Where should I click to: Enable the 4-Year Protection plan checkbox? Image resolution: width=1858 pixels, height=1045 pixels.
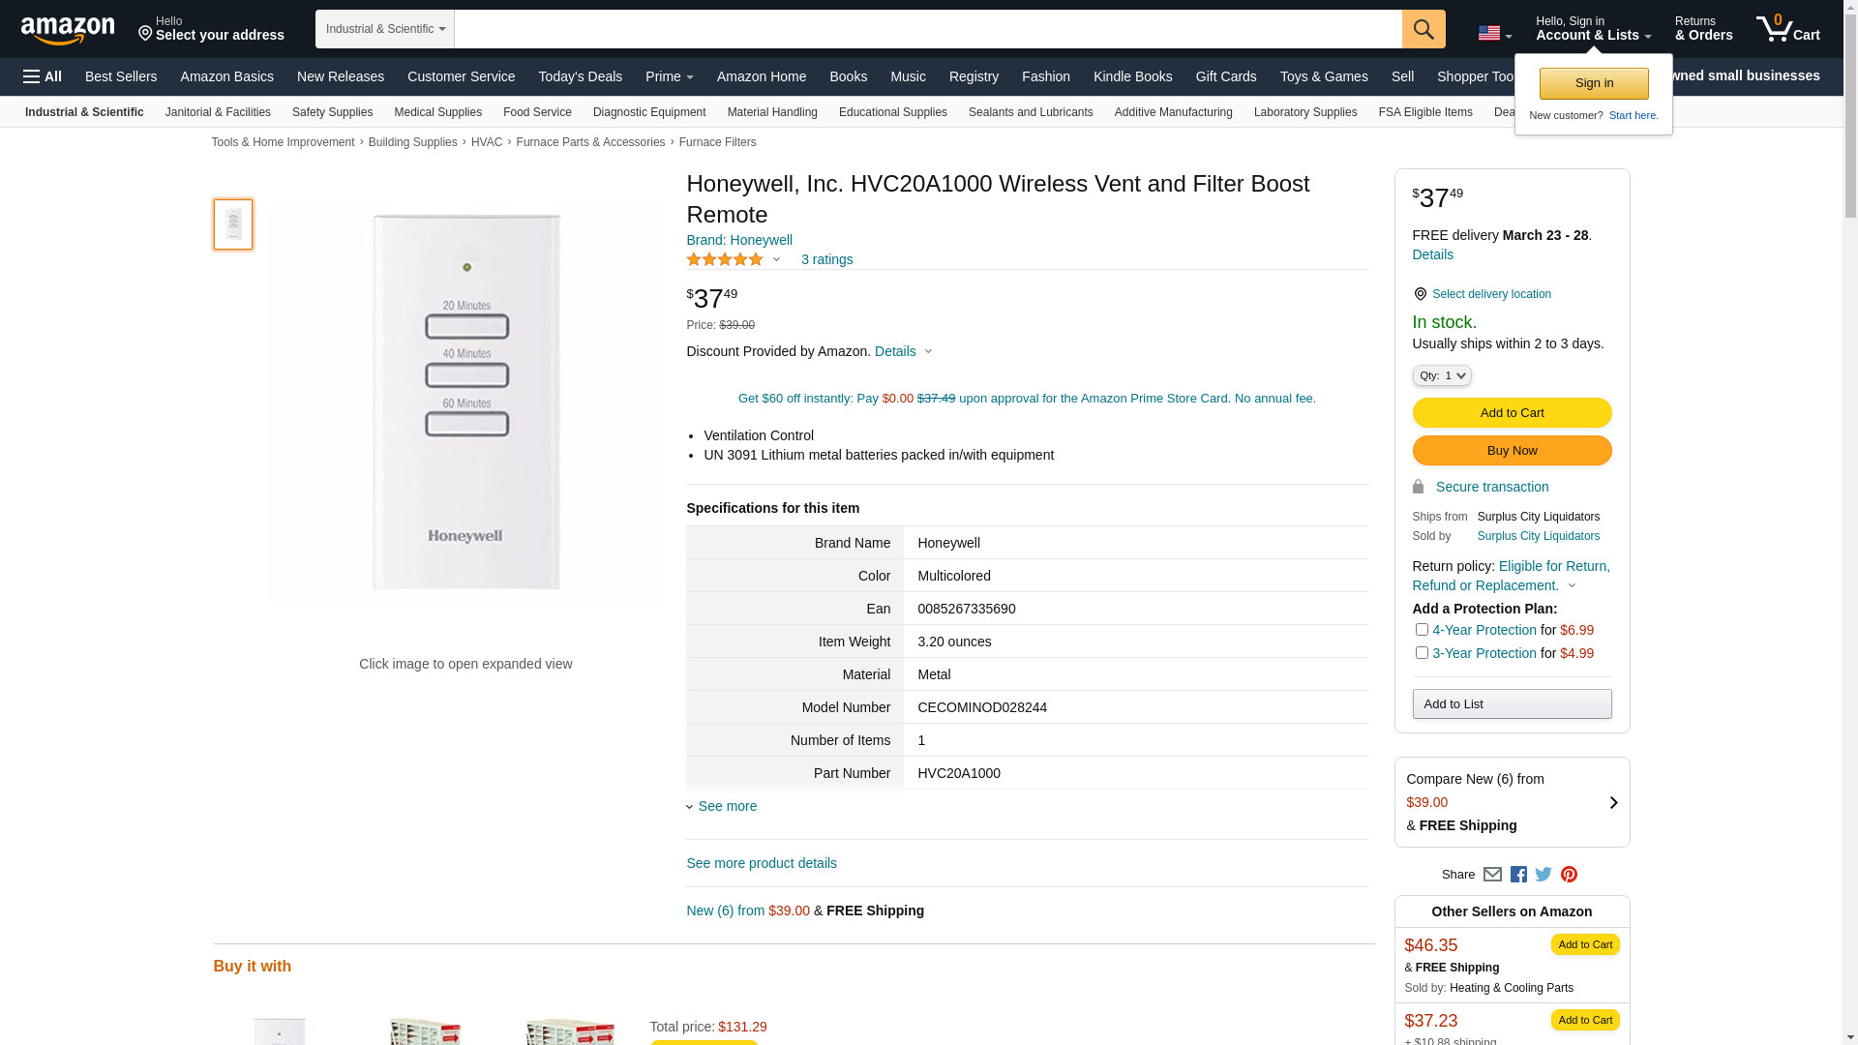coord(1422,630)
